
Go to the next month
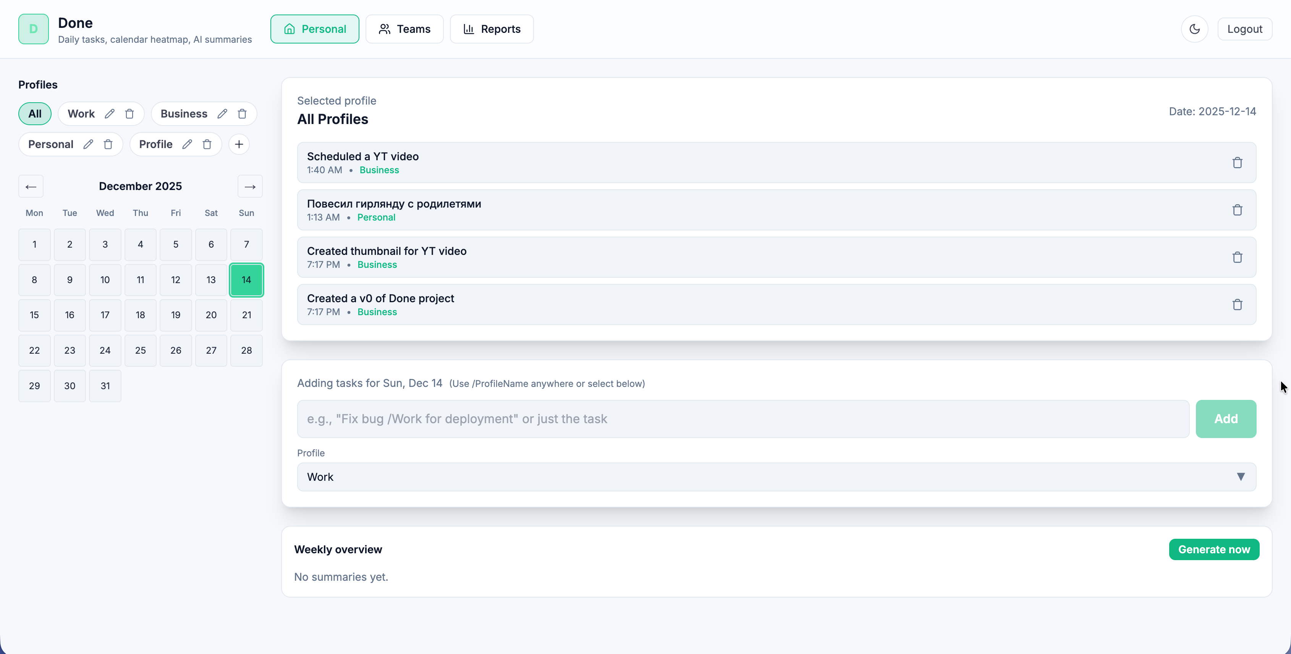(x=249, y=186)
